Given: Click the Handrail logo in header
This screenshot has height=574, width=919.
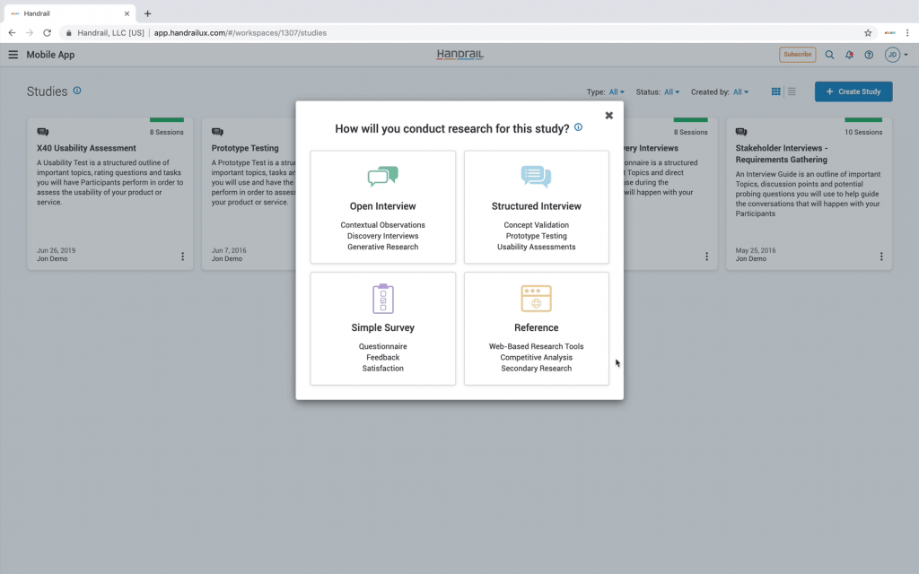Looking at the screenshot, I should coord(460,55).
